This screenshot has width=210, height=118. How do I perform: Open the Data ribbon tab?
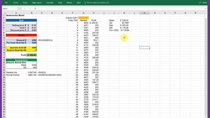[60, 3]
